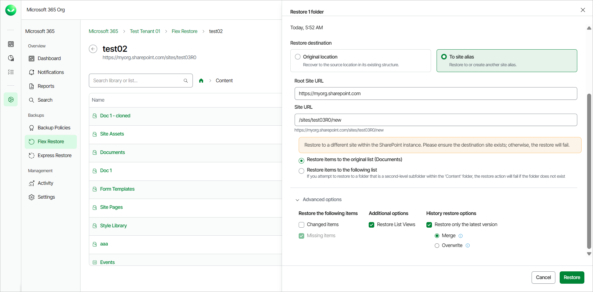Image resolution: width=593 pixels, height=292 pixels.
Task: Open the dashboard grid rail icon
Action: point(11,44)
